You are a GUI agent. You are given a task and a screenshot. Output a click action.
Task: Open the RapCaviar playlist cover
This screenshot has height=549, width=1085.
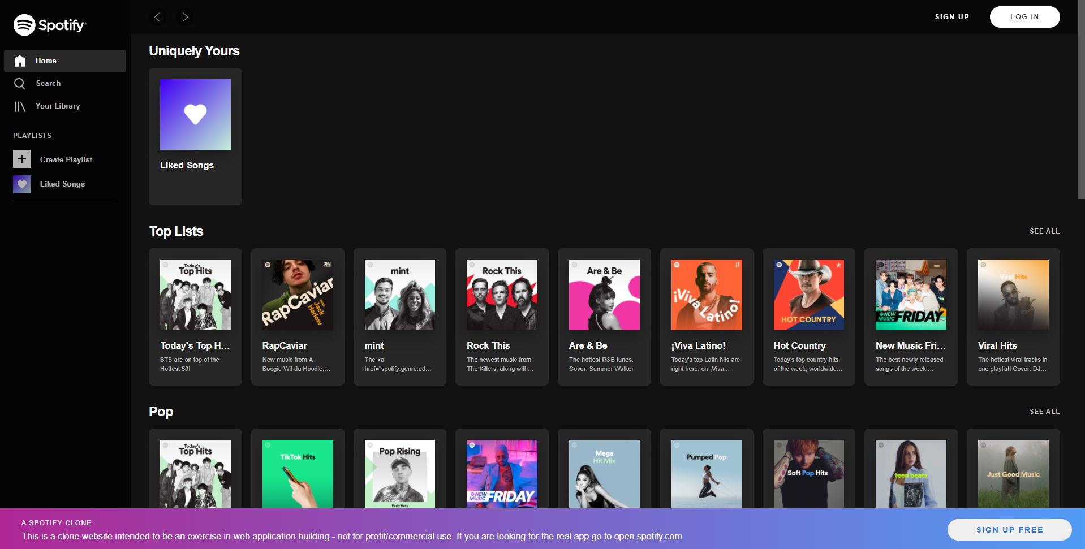[x=298, y=295]
